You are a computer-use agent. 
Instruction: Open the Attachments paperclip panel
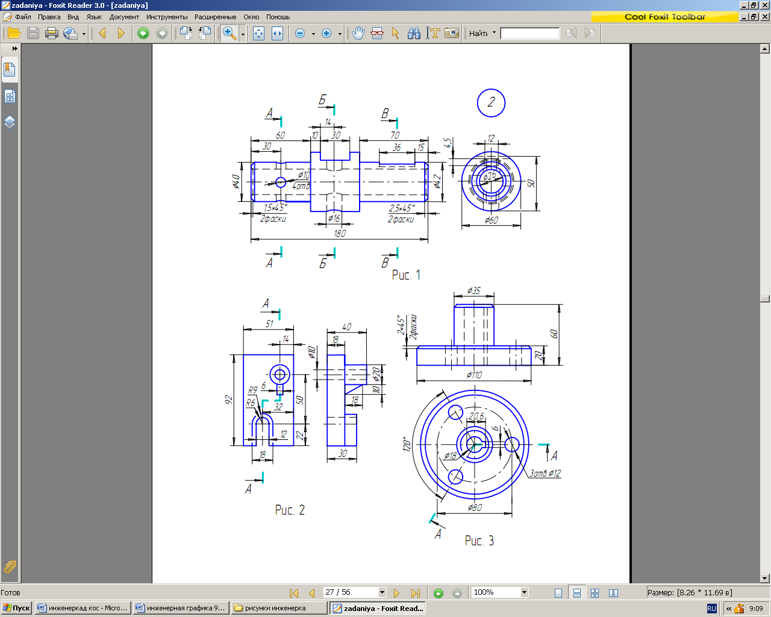[10, 566]
